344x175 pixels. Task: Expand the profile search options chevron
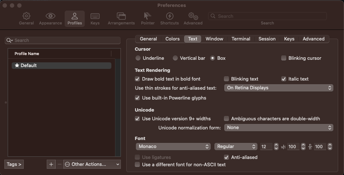point(12,40)
